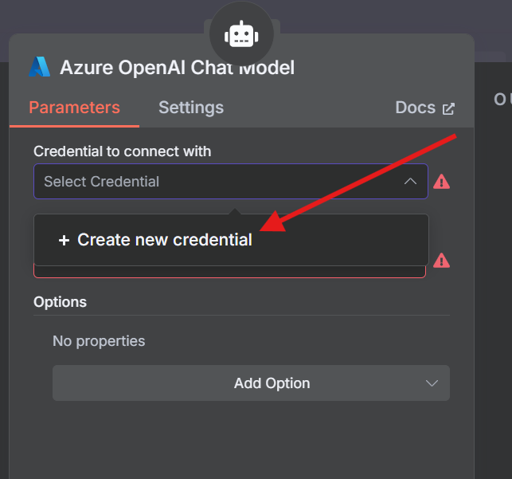Click the external link icon beside Docs

coord(448,108)
